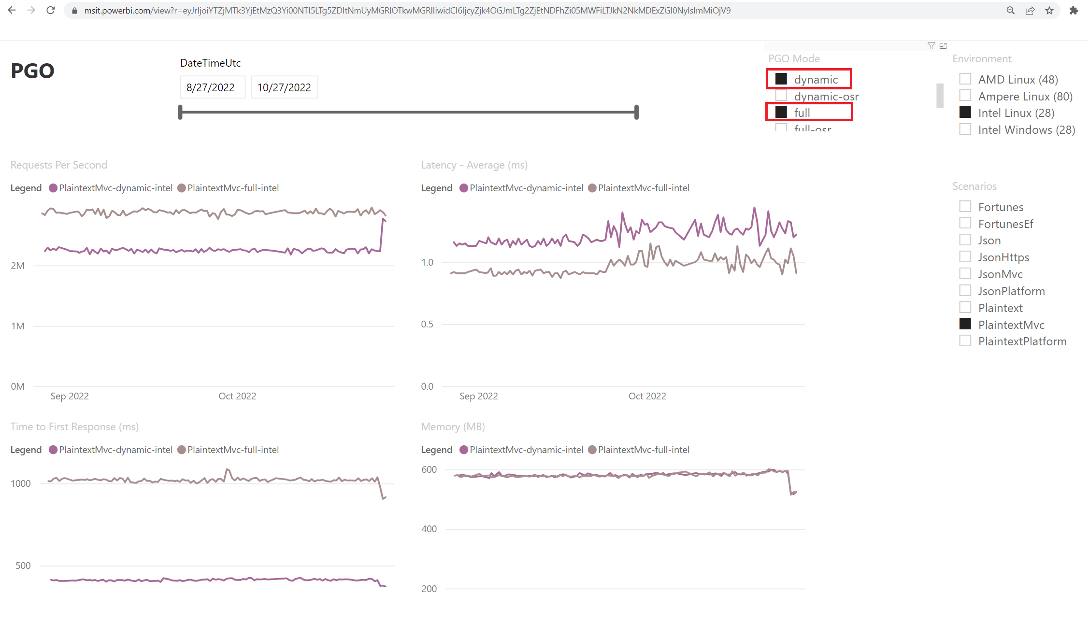
Task: Click the browser back arrow
Action: click(x=12, y=10)
